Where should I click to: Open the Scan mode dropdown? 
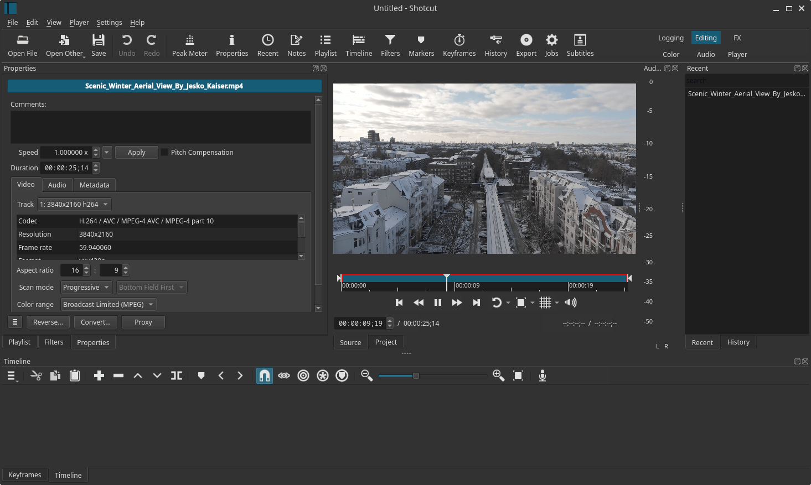pyautogui.click(x=86, y=287)
